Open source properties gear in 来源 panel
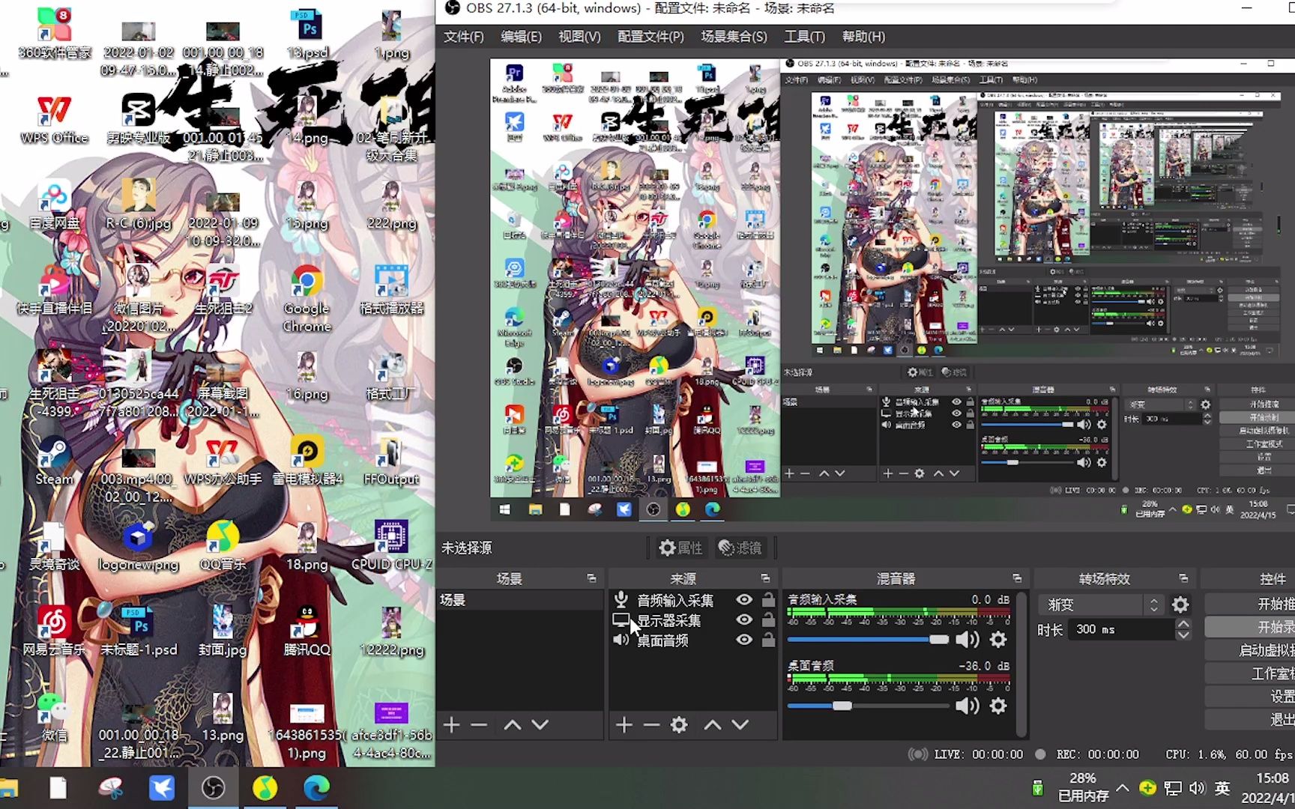 679,725
